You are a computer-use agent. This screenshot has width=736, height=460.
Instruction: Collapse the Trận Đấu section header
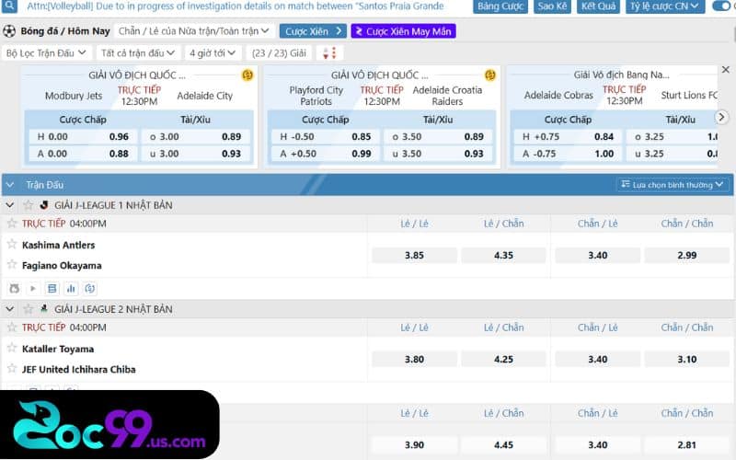[10, 185]
